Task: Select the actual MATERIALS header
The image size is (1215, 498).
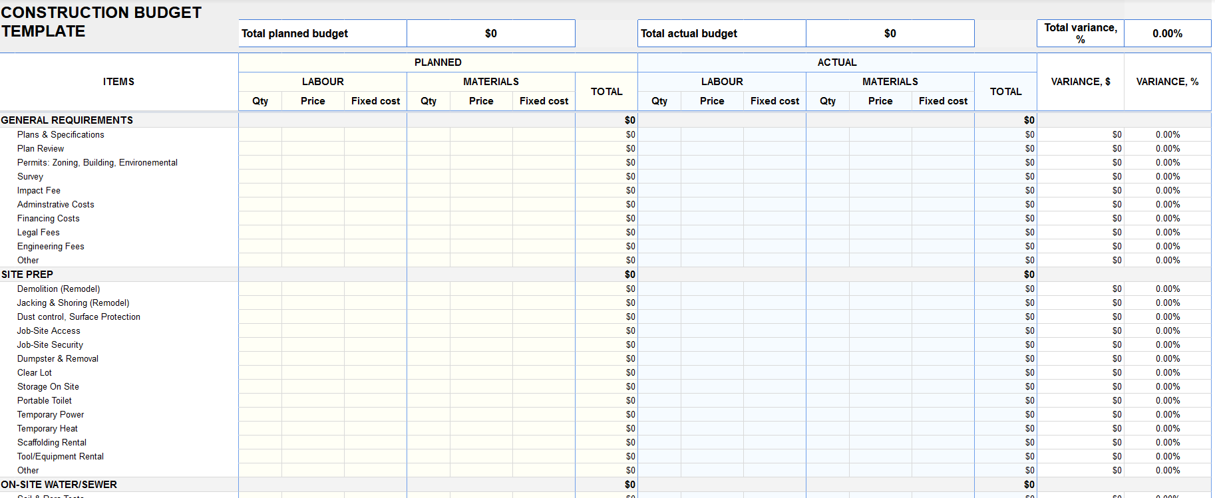Action: click(x=890, y=82)
